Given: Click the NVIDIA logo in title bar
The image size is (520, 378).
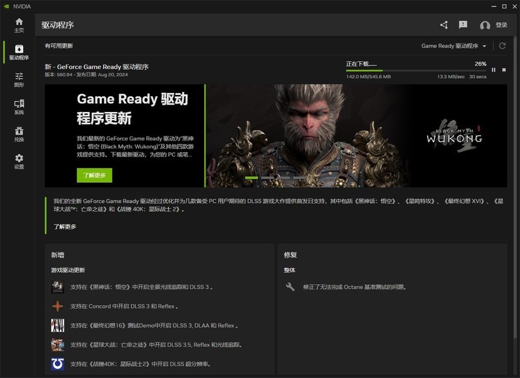Looking at the screenshot, I should point(6,7).
